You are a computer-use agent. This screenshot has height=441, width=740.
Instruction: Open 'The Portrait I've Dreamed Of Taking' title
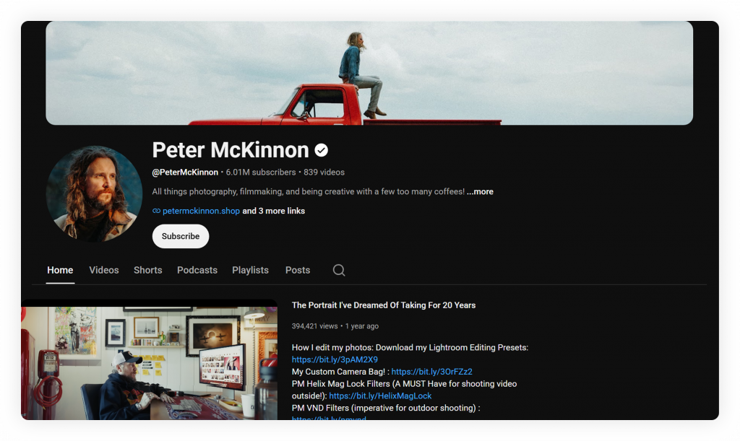(x=384, y=305)
